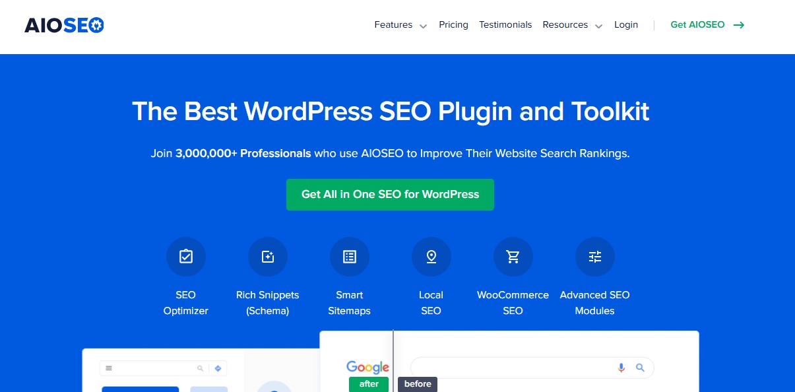Viewport: 795px width, 392px height.
Task: Open the Advanced SEO Modules sliders icon
Action: (594, 256)
